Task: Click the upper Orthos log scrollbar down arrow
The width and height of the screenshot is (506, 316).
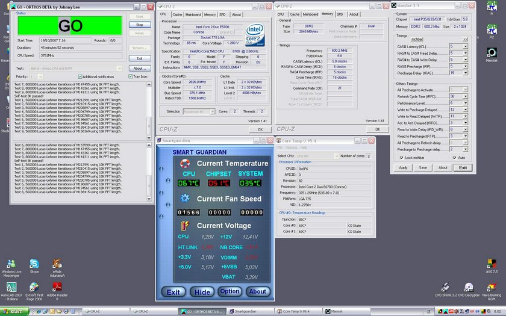Action: 149,138
